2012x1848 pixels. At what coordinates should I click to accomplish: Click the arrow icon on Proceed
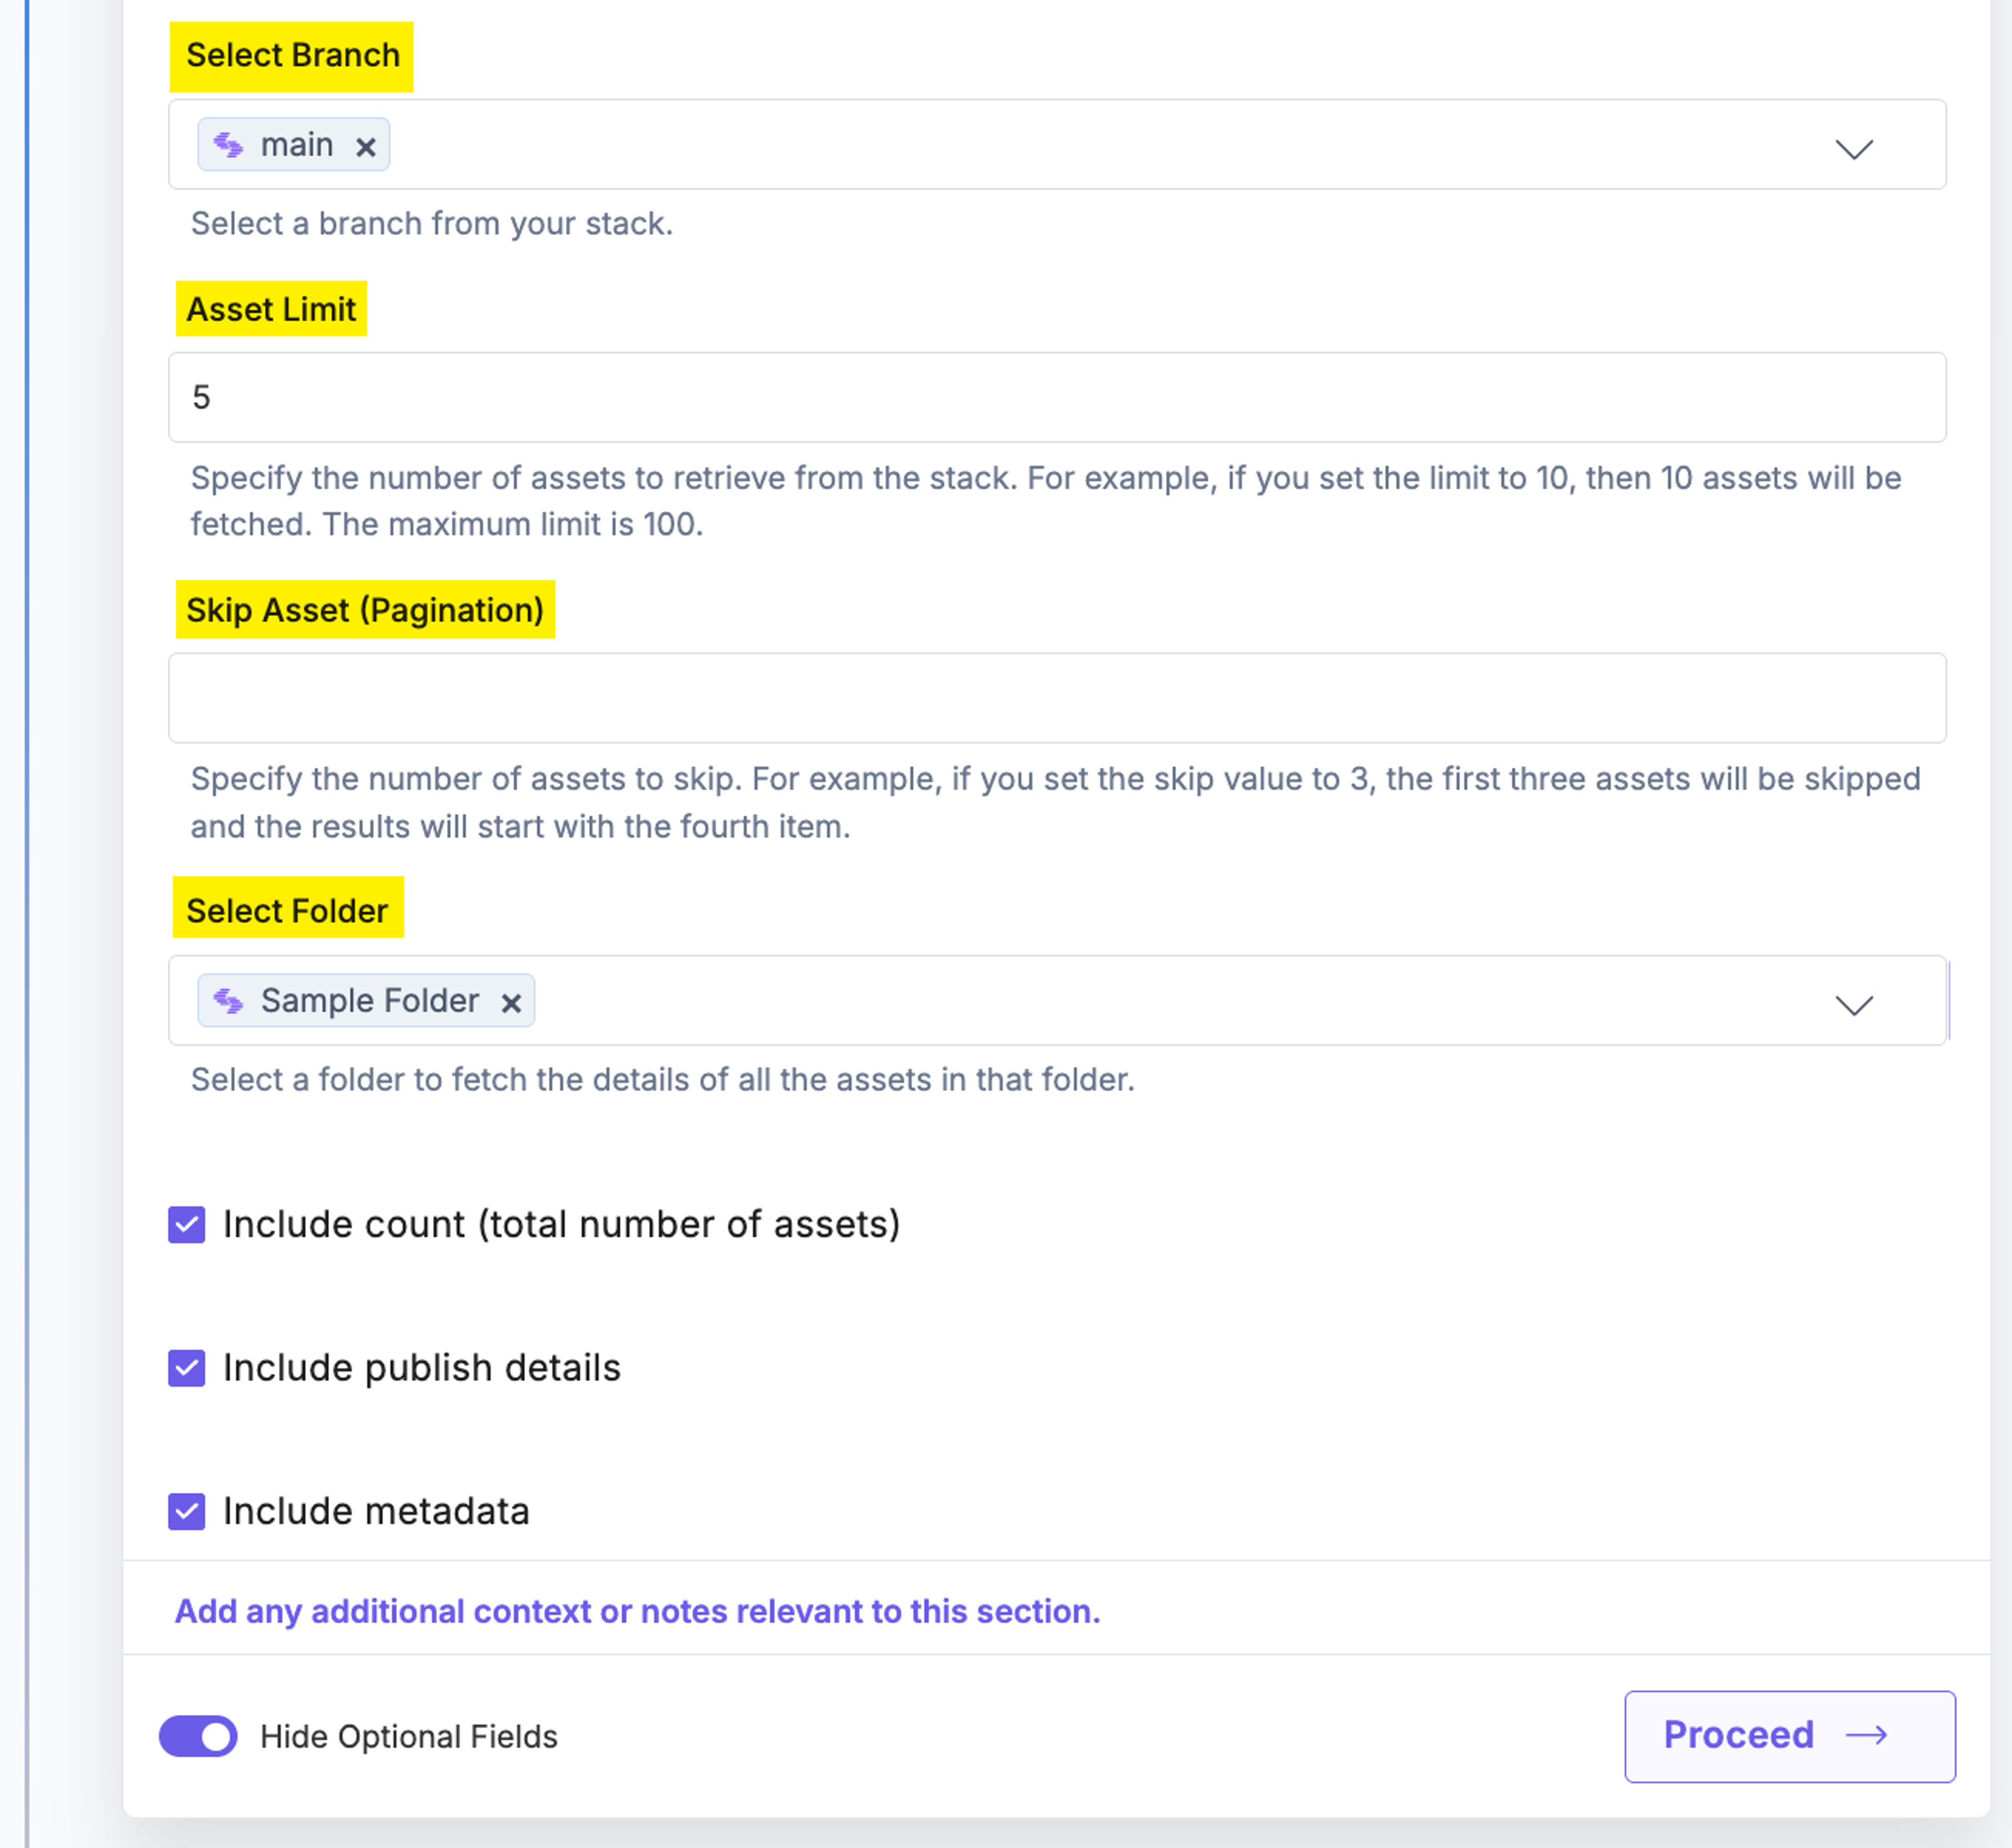[x=1866, y=1735]
